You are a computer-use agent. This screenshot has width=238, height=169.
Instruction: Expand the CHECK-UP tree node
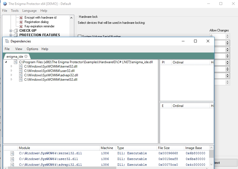(11, 31)
